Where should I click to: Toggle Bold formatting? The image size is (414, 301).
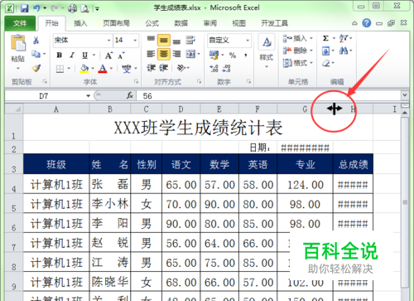[60, 55]
